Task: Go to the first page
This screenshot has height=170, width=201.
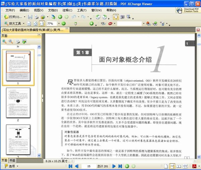Action: pyautogui.click(x=71, y=166)
